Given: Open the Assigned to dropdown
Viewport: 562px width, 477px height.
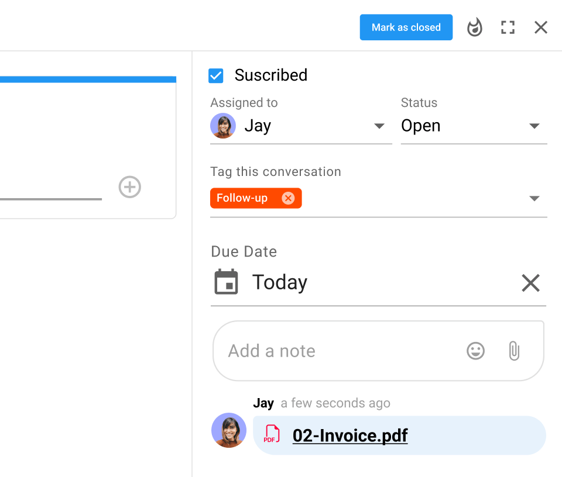Looking at the screenshot, I should 379,126.
